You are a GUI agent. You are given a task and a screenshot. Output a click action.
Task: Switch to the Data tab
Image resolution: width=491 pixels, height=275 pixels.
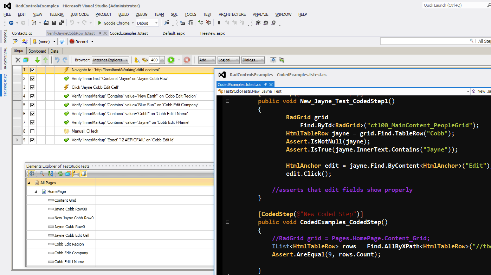tap(54, 51)
